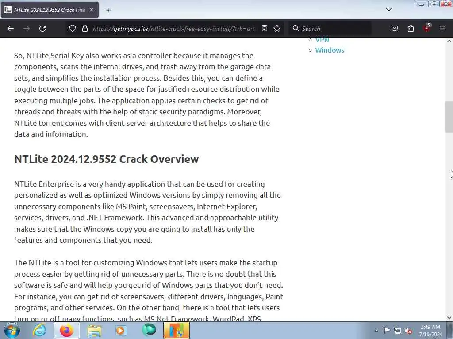
Task: Bookmark this page with the star
Action: point(277,28)
